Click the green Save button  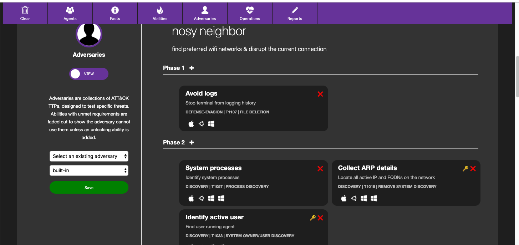coord(89,188)
